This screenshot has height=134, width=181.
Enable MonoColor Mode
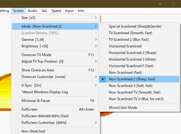(123, 107)
